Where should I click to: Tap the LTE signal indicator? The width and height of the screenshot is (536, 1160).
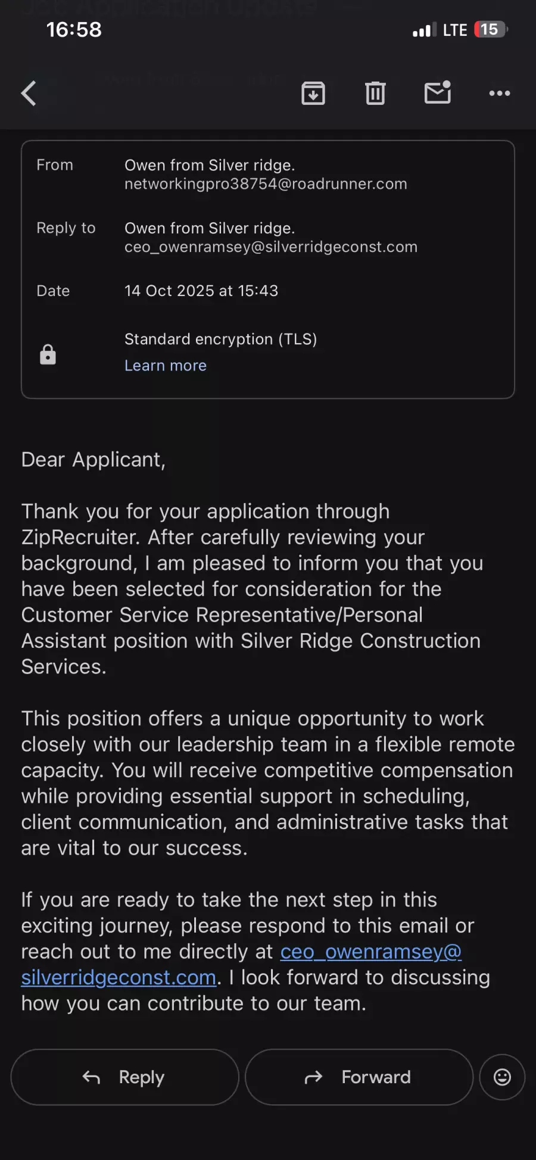coord(454,30)
